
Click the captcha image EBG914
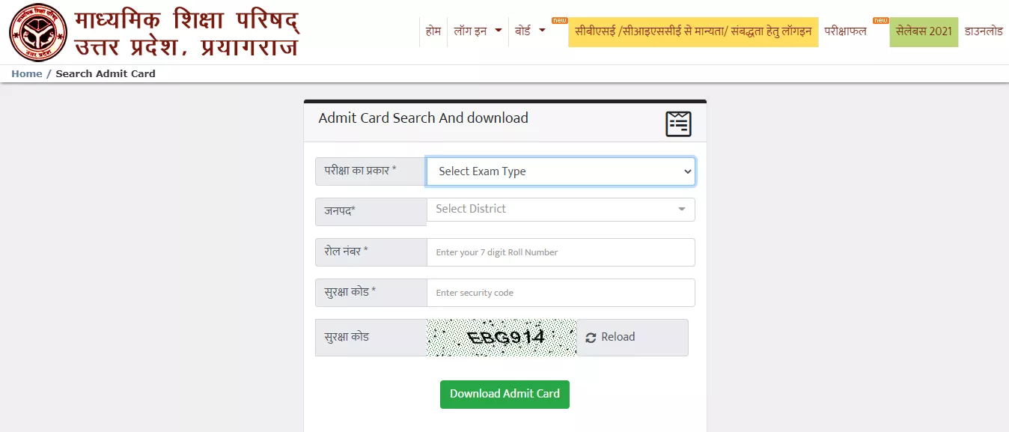(502, 338)
